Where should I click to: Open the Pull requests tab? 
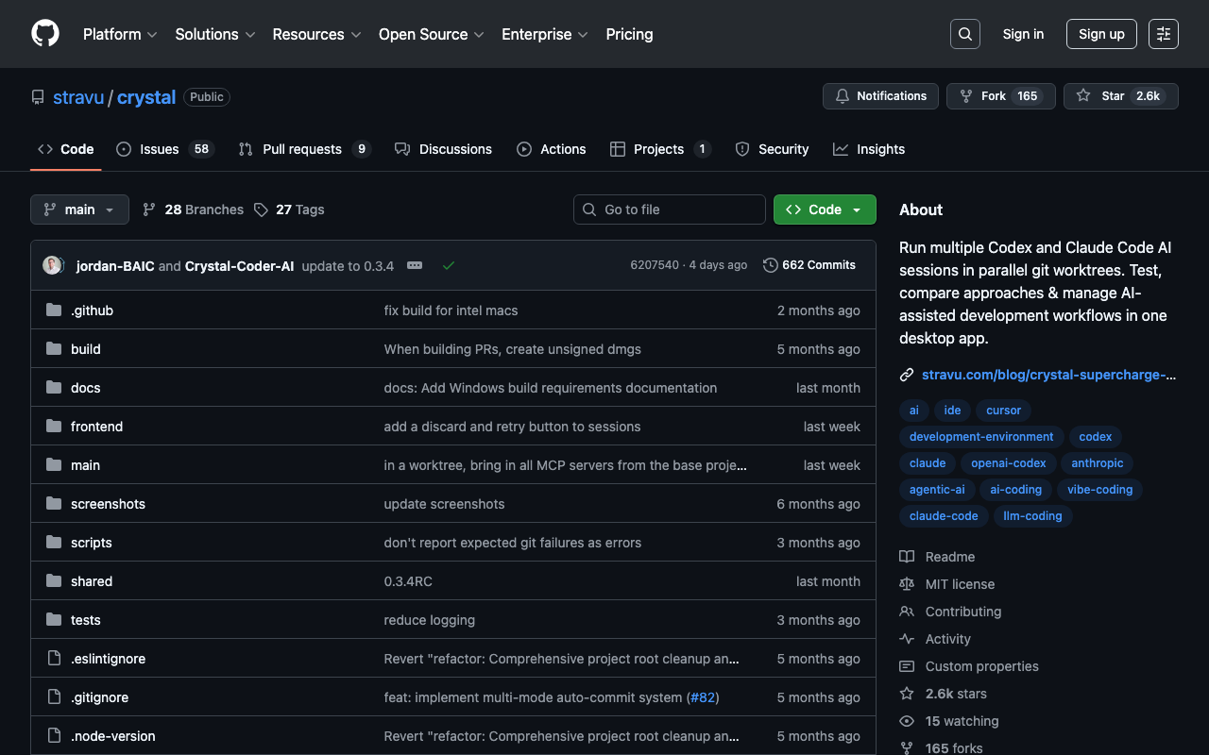click(x=303, y=149)
